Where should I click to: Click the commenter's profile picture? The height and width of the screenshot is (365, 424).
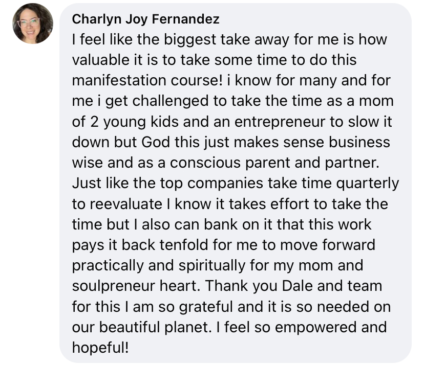click(x=33, y=24)
